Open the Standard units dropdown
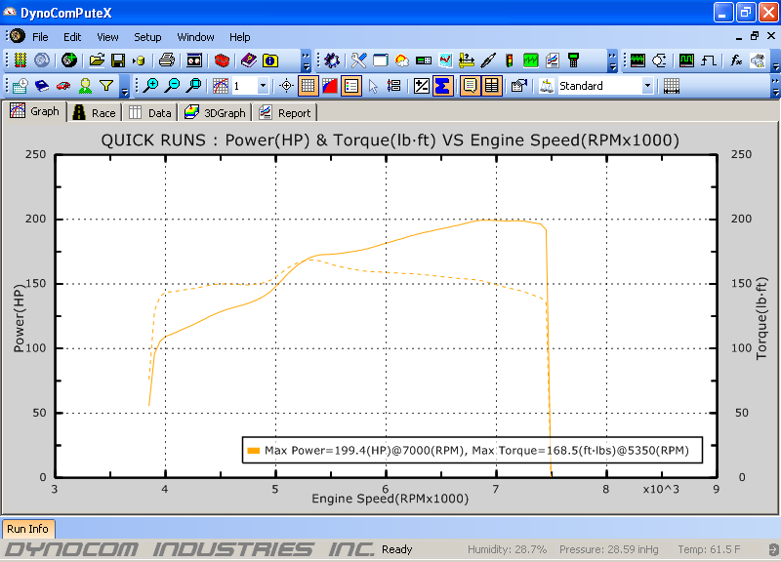The width and height of the screenshot is (781, 562). pos(646,86)
